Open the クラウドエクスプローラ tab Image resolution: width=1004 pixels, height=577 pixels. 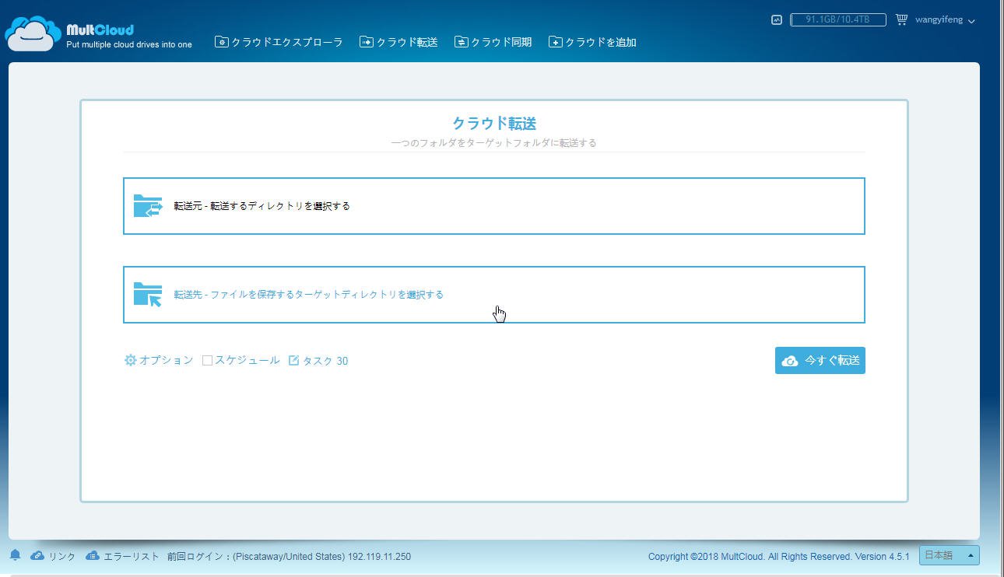(x=279, y=42)
